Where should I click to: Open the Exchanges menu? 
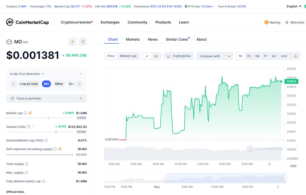point(110,22)
